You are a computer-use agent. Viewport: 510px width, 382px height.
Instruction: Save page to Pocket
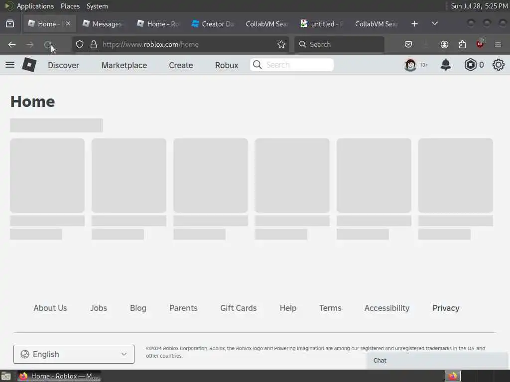point(408,44)
